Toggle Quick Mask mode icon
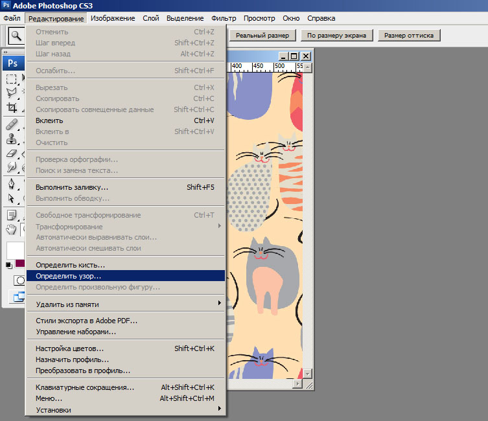Screen dimensions: 488x421 (x=19, y=280)
